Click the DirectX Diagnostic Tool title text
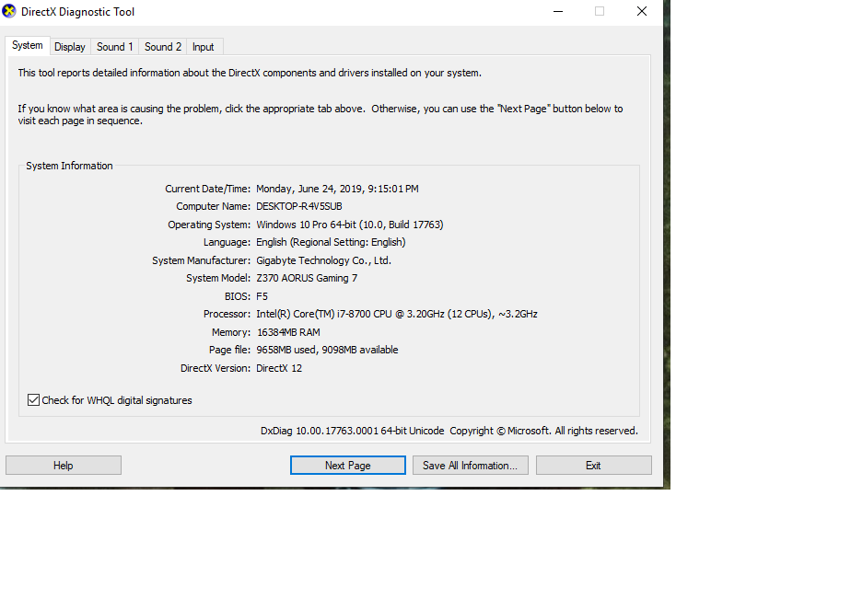This screenshot has height=611, width=851. coord(77,12)
